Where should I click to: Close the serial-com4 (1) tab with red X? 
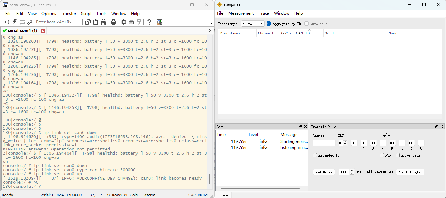point(43,31)
